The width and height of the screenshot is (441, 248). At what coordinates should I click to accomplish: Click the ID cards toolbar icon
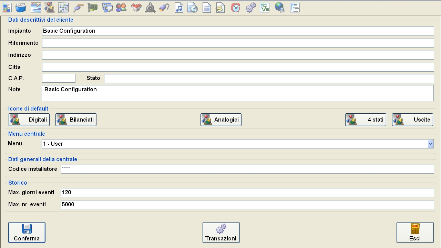click(x=107, y=7)
